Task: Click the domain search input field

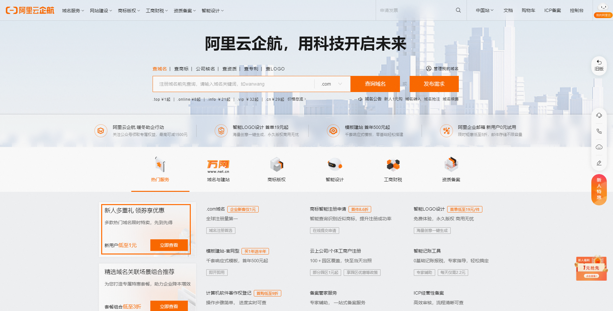Action: coord(233,84)
